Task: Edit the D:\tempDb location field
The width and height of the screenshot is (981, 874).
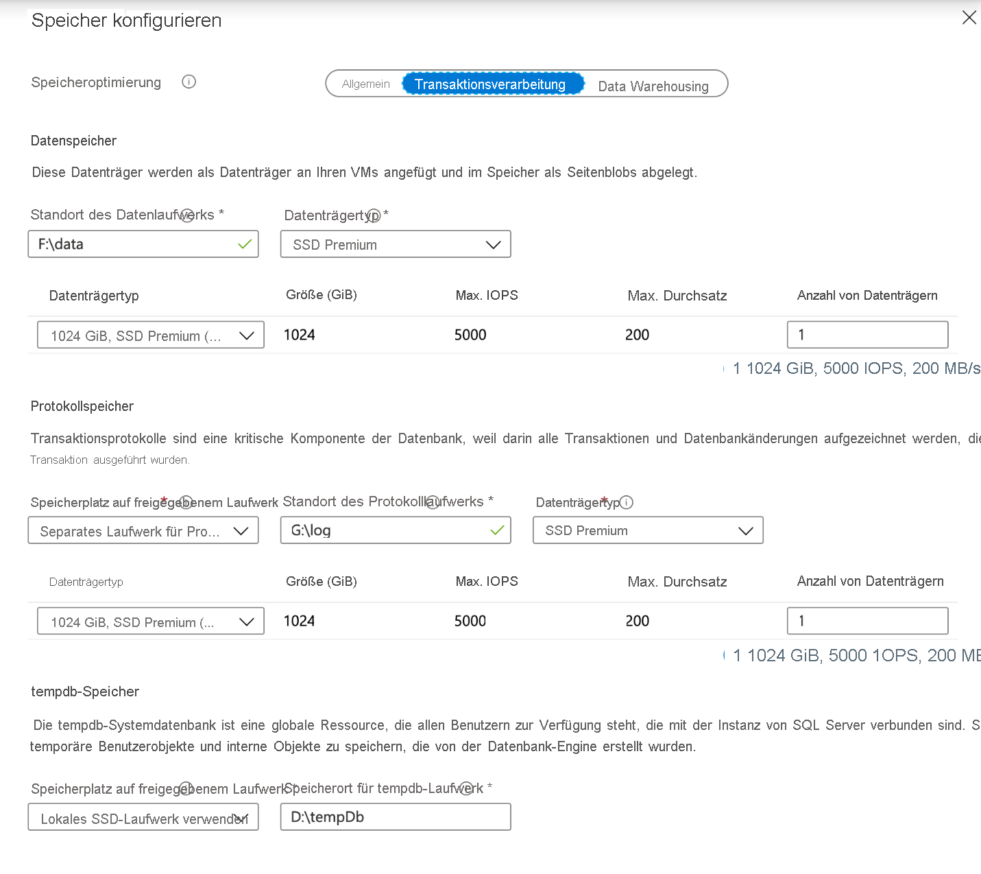Action: 396,816
